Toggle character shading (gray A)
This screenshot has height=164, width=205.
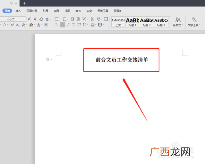coord(46,25)
